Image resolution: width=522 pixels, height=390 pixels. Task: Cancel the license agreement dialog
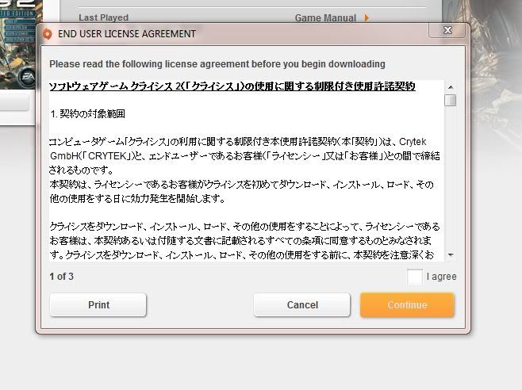pos(302,305)
